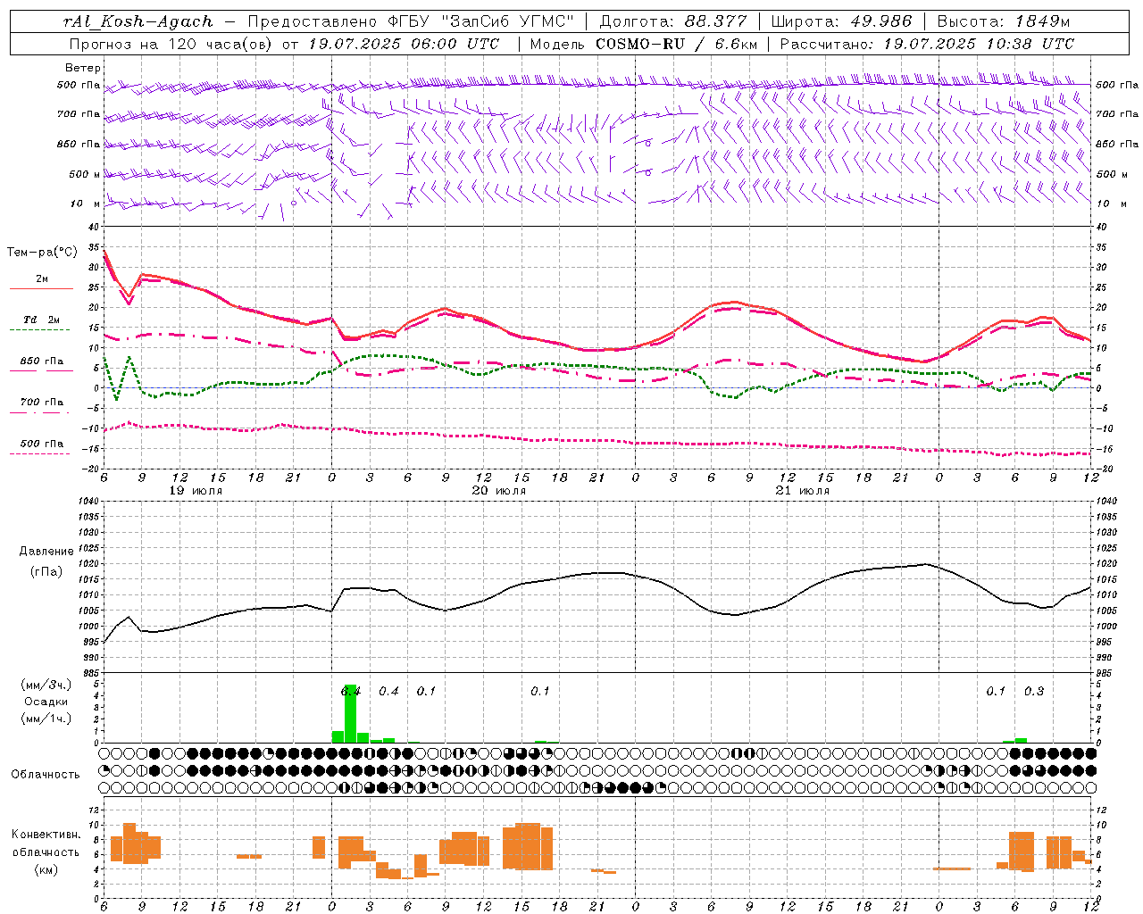Click the 10 м wind level label on left
This screenshot has height=914, width=1143.
point(85,204)
